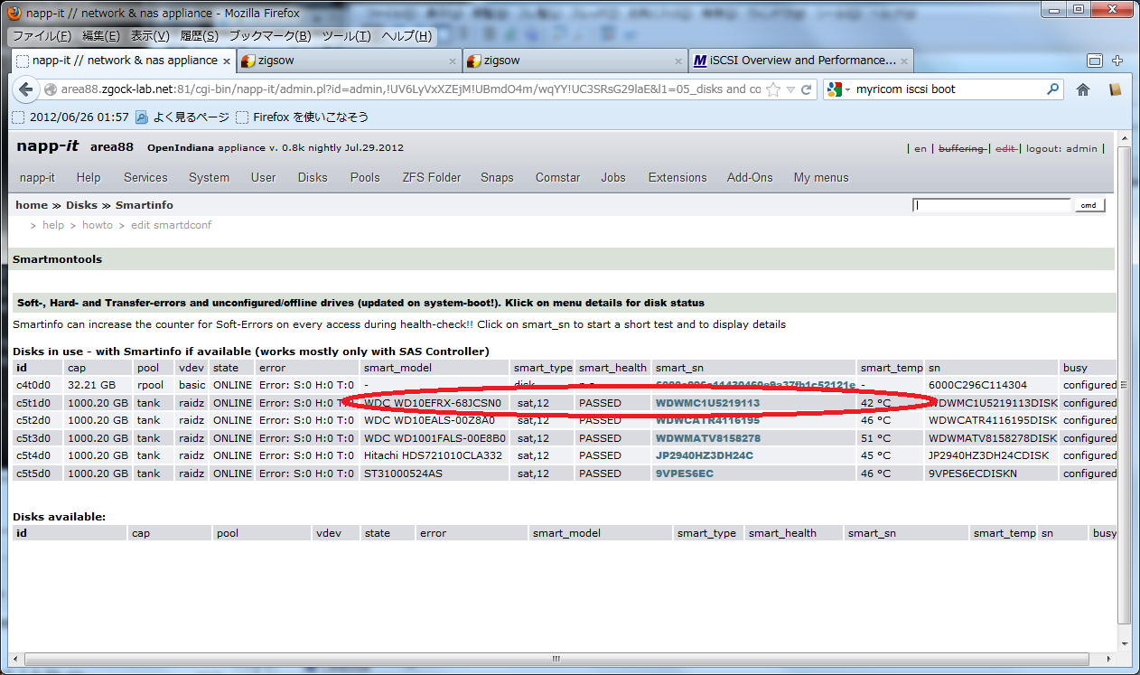Click the cmd text input field
1140x675 pixels.
[992, 205]
